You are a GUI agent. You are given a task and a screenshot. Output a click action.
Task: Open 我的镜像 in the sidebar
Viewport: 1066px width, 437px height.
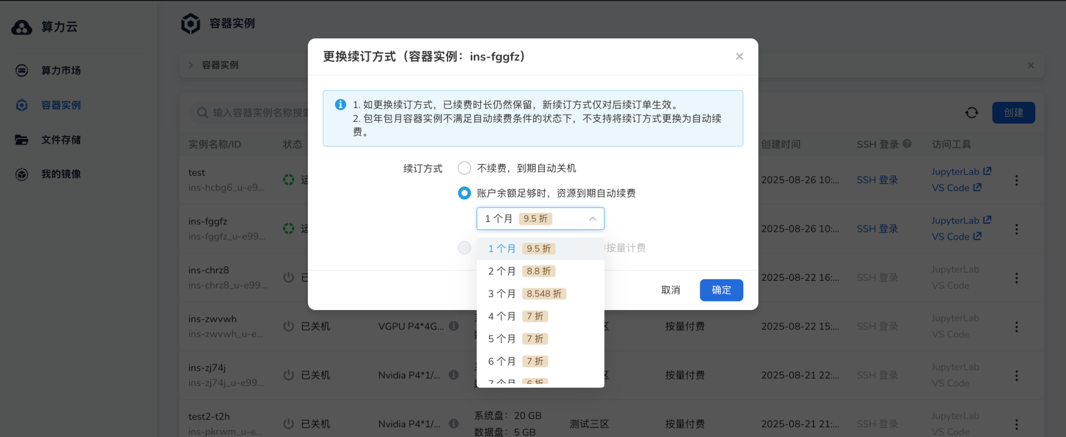[x=61, y=174]
